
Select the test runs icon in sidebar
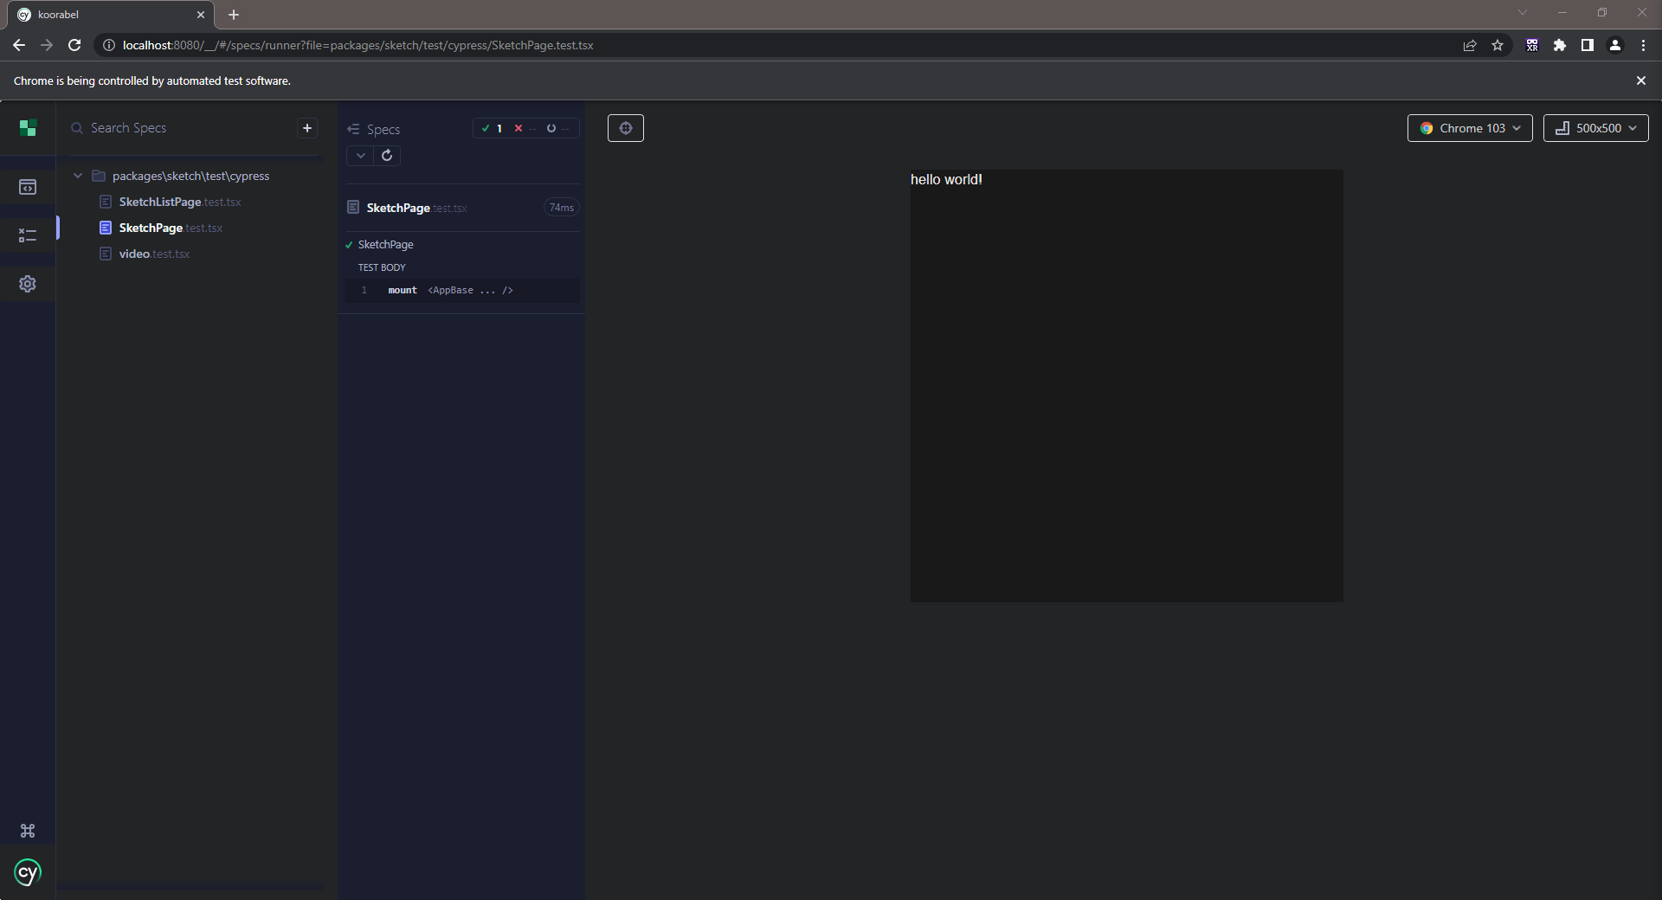click(x=28, y=235)
